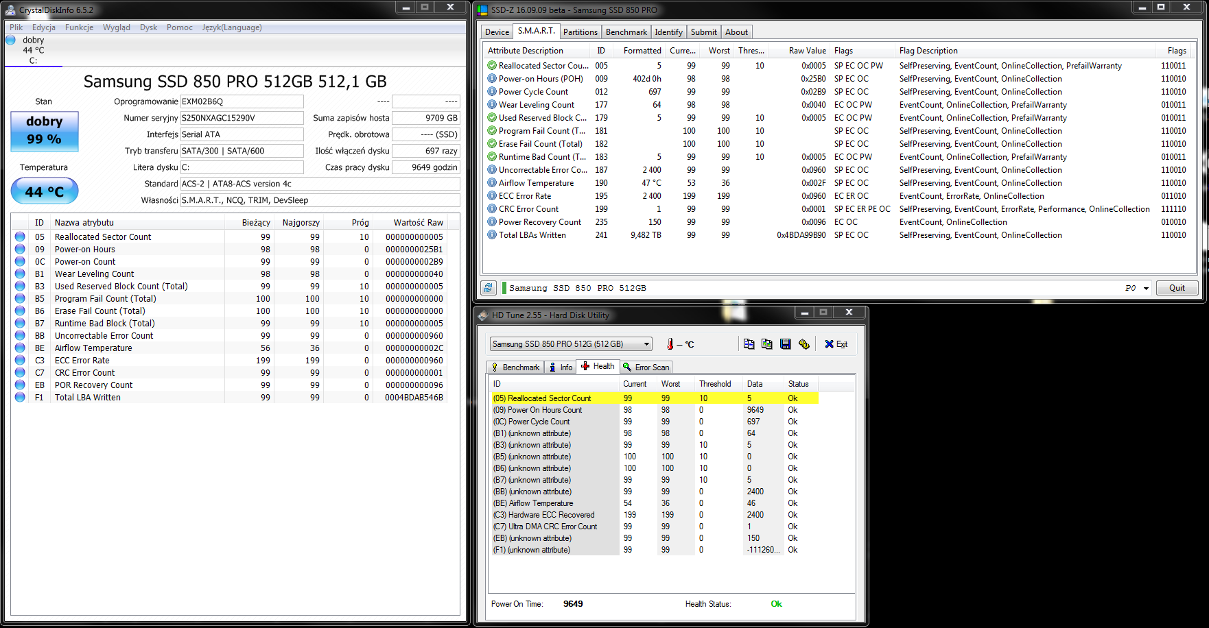Click the info icon beside Power Recovery Count
The width and height of the screenshot is (1209, 628).
(492, 221)
